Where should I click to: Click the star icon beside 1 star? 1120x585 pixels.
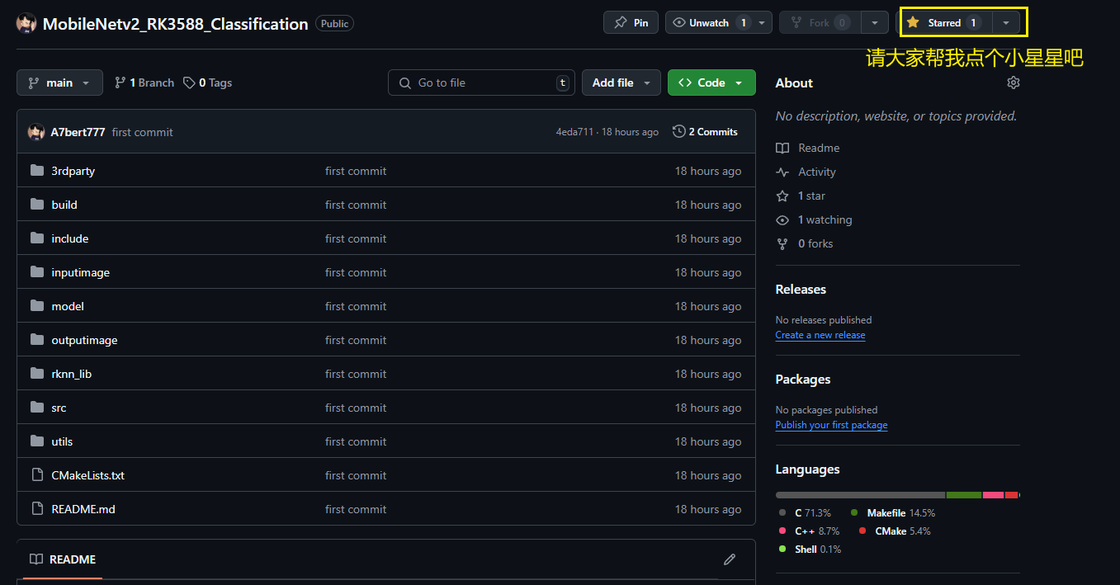[782, 196]
